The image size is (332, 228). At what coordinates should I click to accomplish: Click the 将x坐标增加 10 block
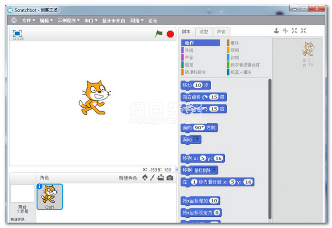coord(200,201)
